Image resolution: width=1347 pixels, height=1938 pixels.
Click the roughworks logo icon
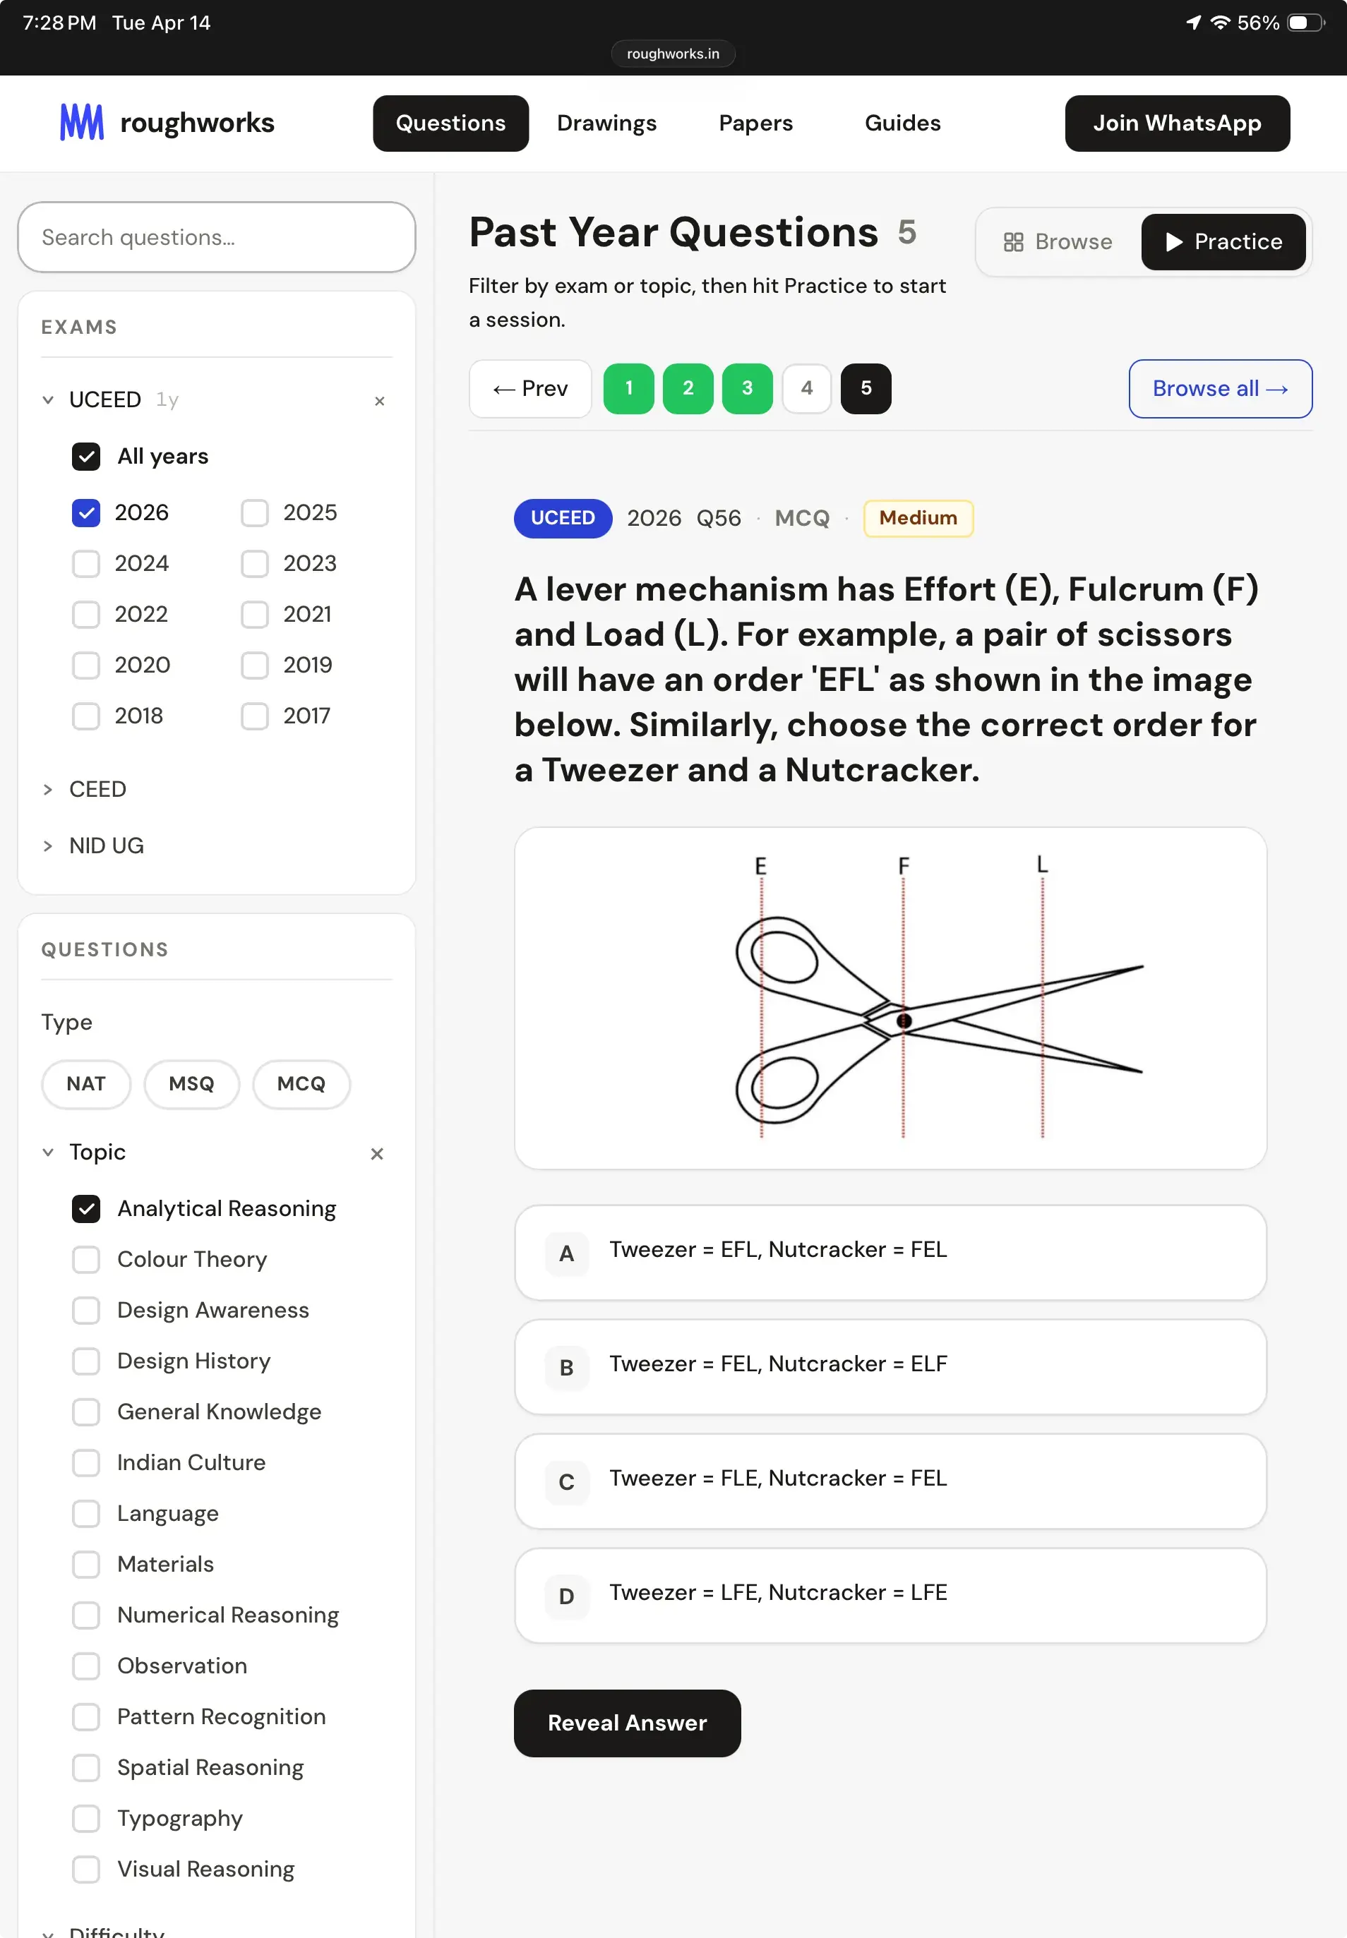point(82,124)
